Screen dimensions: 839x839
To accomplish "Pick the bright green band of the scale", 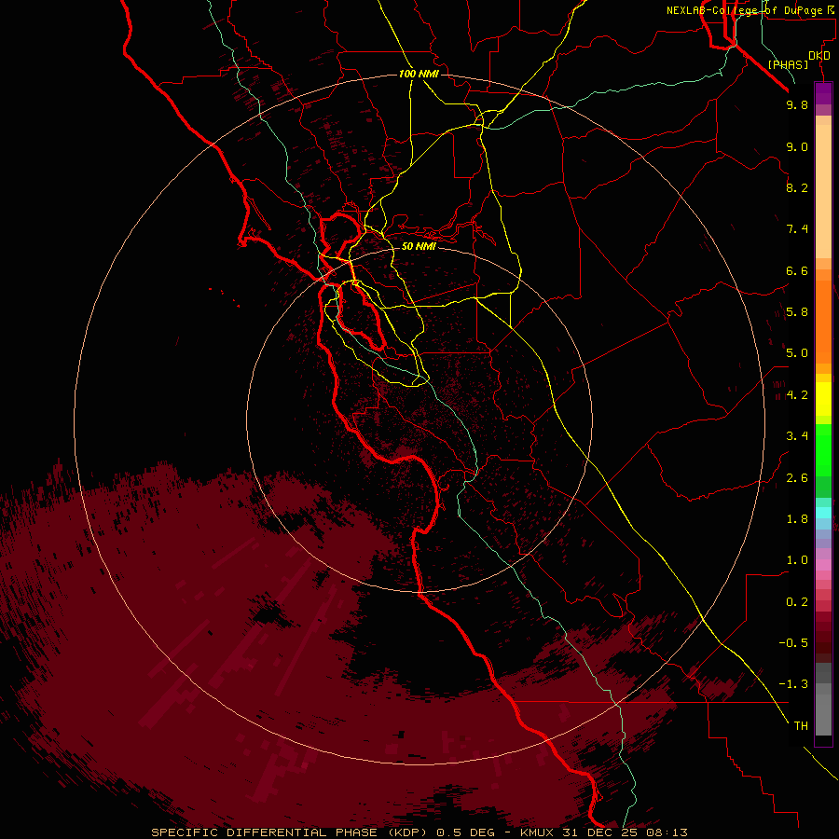I will pos(823,449).
